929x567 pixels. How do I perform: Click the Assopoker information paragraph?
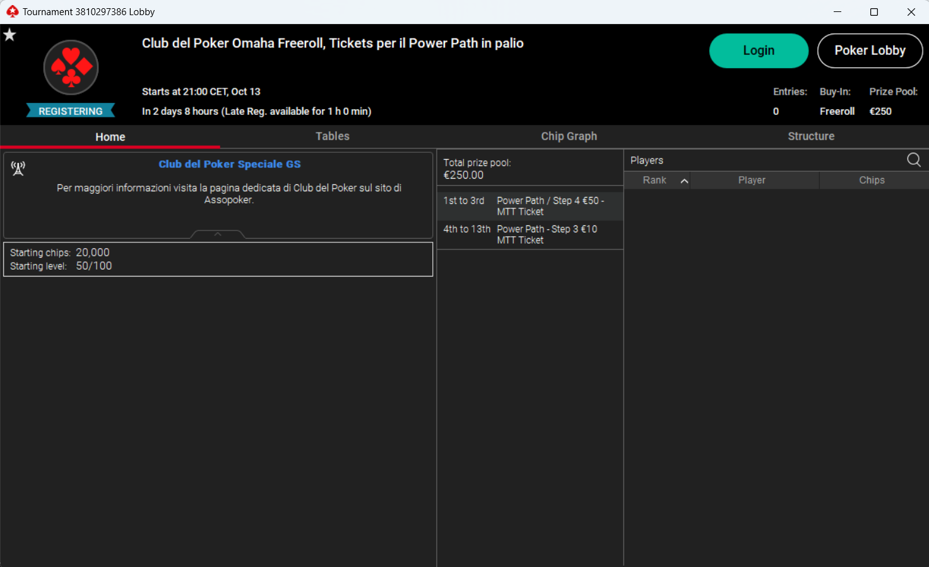(229, 194)
